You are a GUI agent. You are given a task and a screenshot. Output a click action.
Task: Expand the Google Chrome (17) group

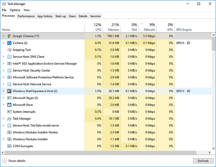(3, 36)
